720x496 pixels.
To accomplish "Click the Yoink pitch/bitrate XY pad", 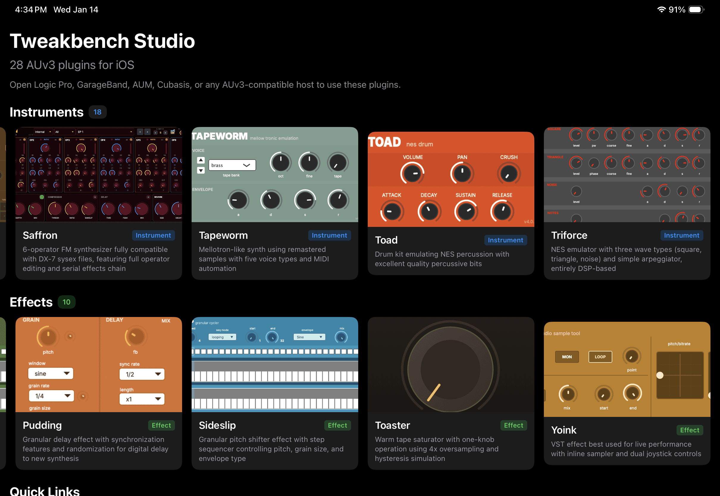I will pos(680,375).
